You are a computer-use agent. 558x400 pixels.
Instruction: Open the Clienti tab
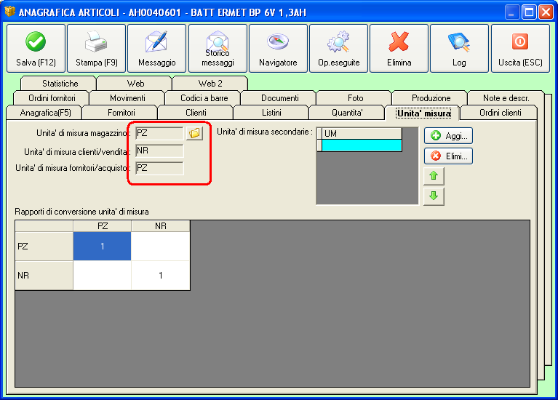coord(196,113)
